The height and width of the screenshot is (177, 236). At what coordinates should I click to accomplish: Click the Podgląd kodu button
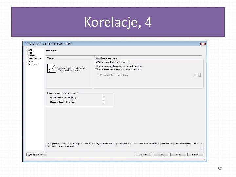pyautogui.click(x=37, y=155)
